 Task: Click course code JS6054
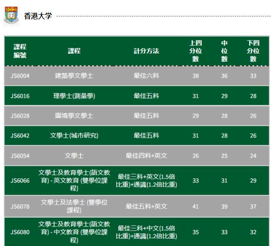tap(20, 156)
